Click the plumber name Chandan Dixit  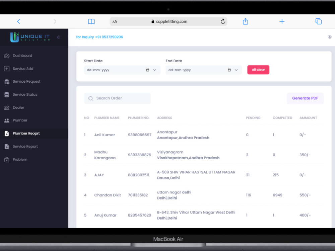pos(108,195)
